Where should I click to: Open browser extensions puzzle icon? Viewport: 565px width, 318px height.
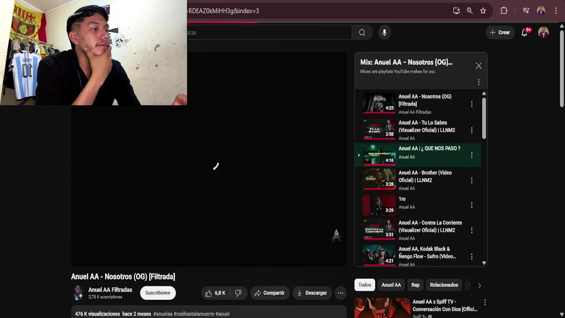[504, 11]
